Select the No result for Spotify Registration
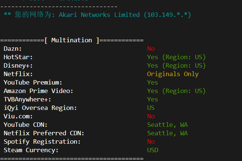The height and width of the screenshot is (161, 242). point(151,142)
